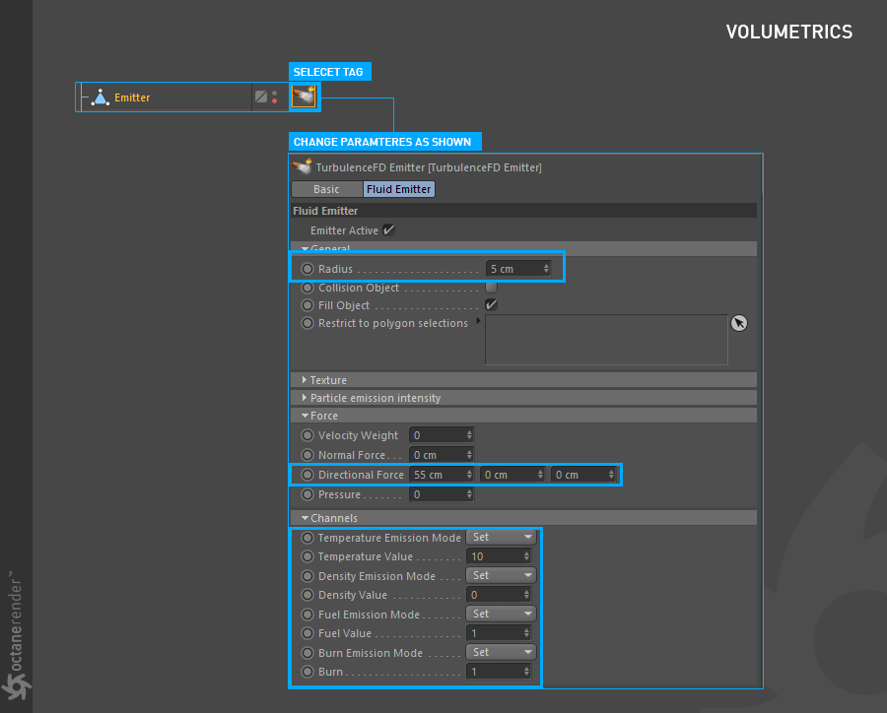Click Velocity Weight animation circle
The image size is (887, 713).
(x=307, y=435)
